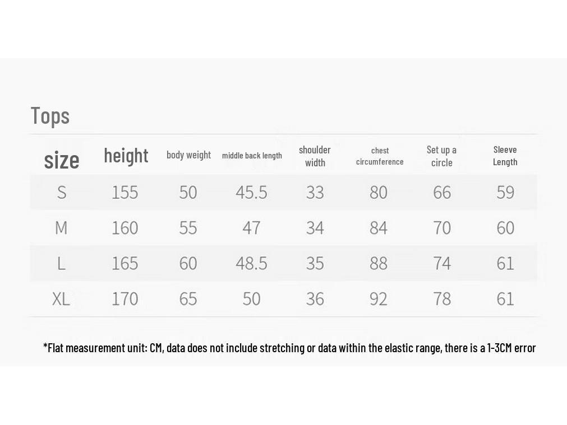Viewport: 567px width, 425px height.
Task: Click the 78 value in the XL row
Action: click(442, 298)
